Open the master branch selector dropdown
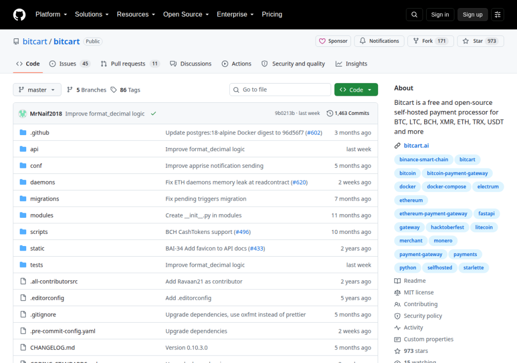This screenshot has width=517, height=363. (37, 90)
